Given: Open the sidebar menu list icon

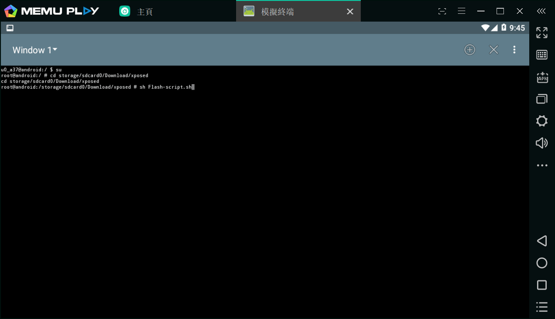Looking at the screenshot, I should tap(542, 307).
